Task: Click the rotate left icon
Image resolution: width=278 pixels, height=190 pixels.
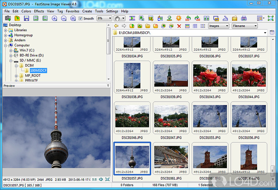Action: coord(188,18)
